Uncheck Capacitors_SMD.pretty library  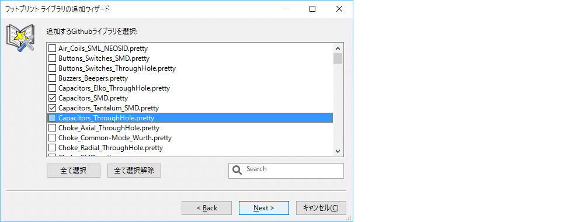[x=53, y=98]
